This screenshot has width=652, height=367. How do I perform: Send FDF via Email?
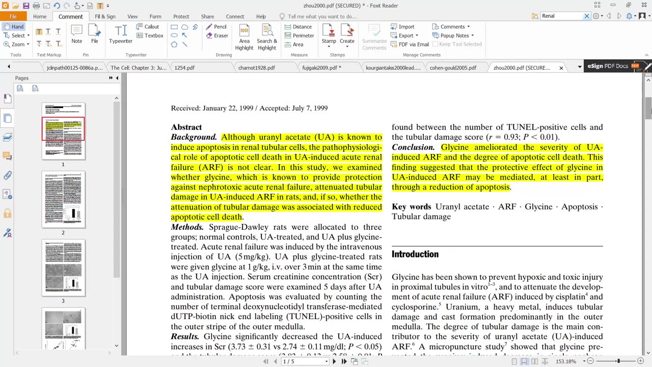click(410, 44)
